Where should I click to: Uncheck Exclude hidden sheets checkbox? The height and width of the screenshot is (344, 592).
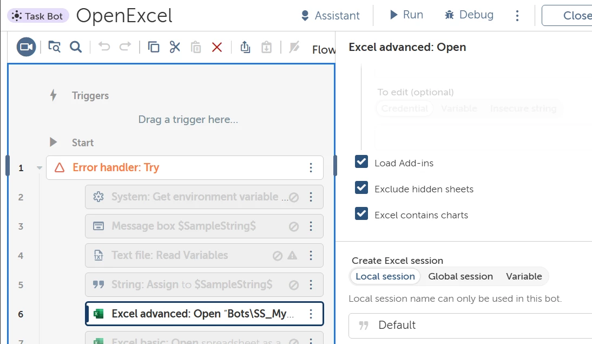pos(361,188)
